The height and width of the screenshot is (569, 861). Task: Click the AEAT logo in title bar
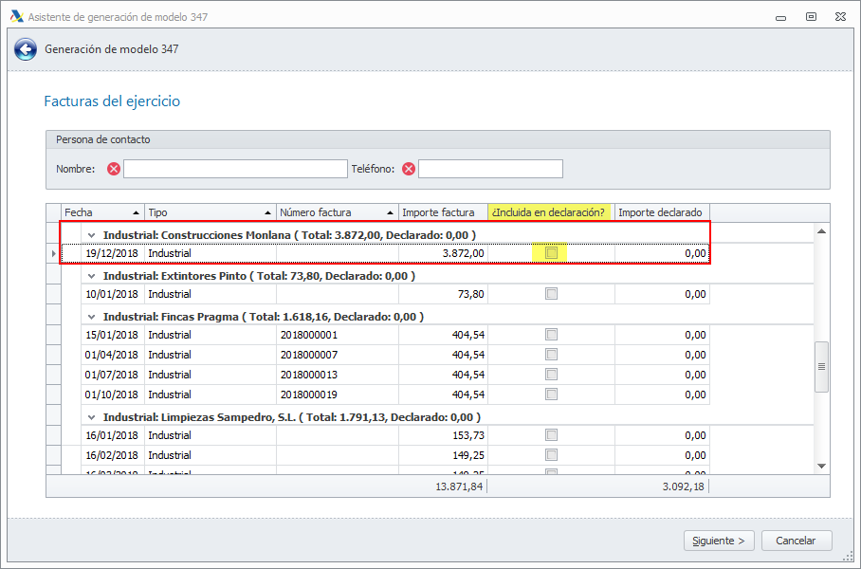click(x=16, y=16)
